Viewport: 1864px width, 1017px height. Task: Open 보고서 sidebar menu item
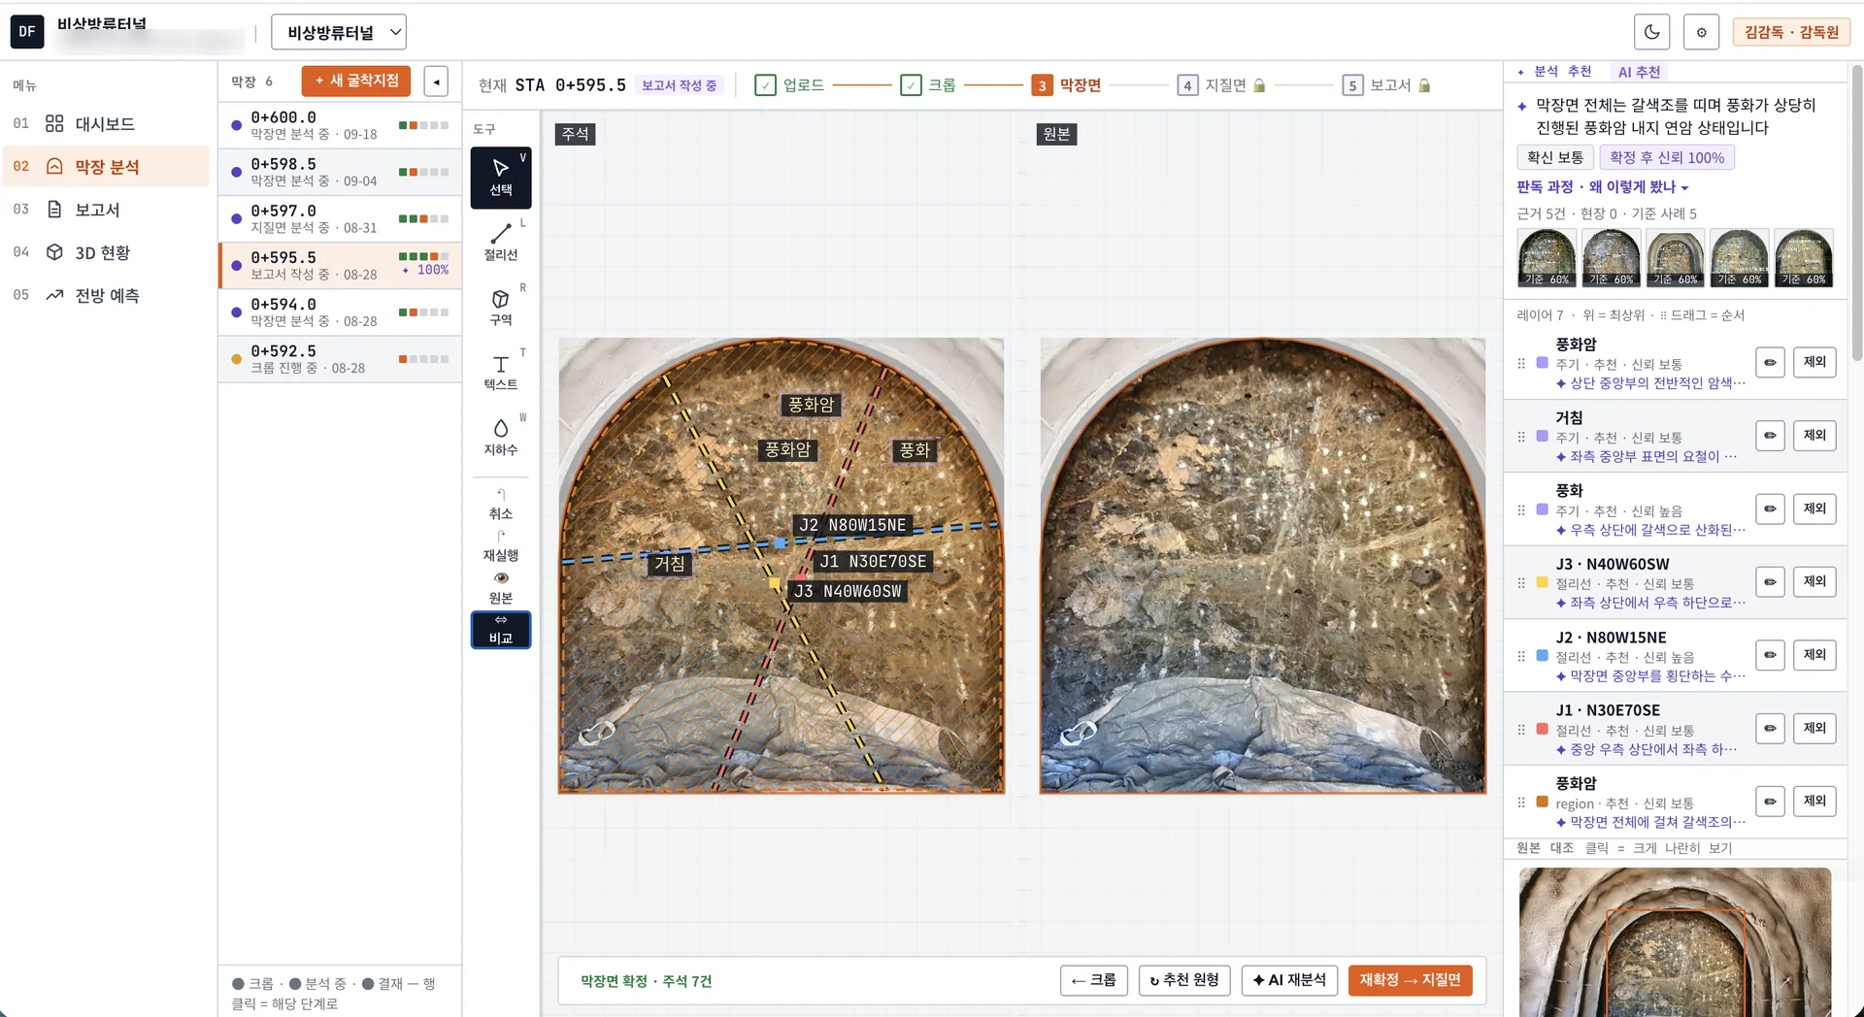[x=105, y=210]
